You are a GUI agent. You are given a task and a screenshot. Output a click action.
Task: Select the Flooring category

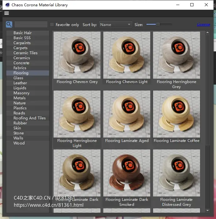point(28,73)
